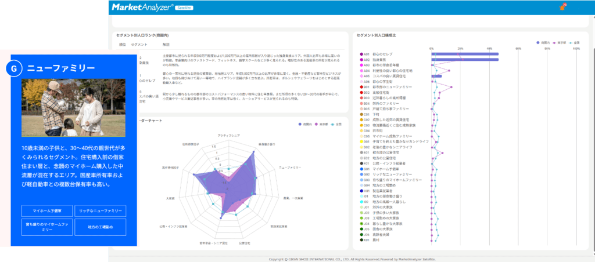The width and height of the screenshot is (595, 262).
Task: Click the ニューファミリー axis label on the radar chart
Action: tap(291, 167)
